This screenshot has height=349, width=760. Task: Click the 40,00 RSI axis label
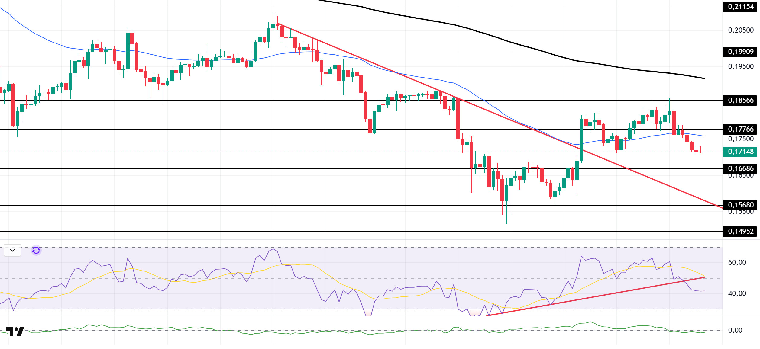coord(737,293)
